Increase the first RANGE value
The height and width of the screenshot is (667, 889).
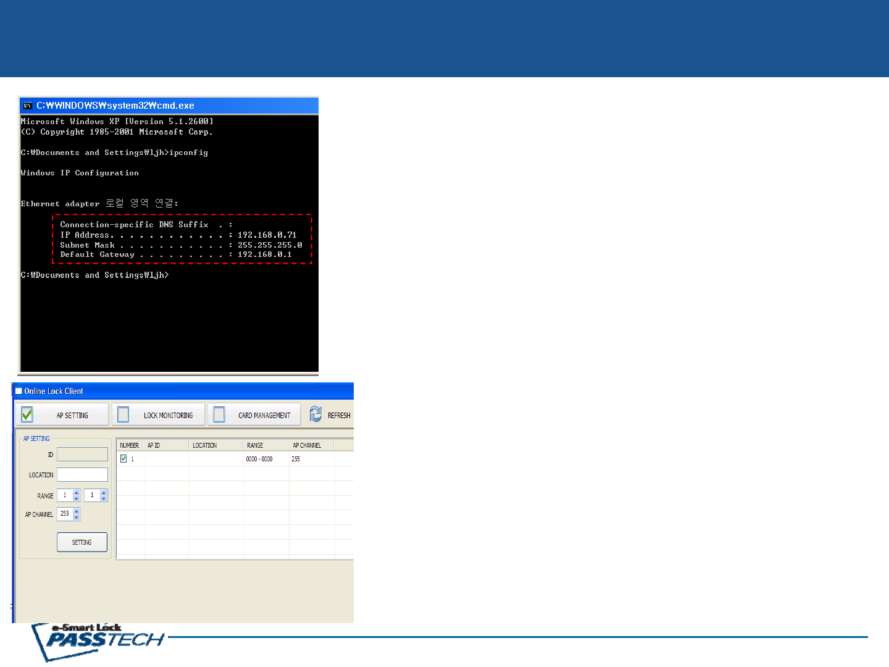click(77, 493)
